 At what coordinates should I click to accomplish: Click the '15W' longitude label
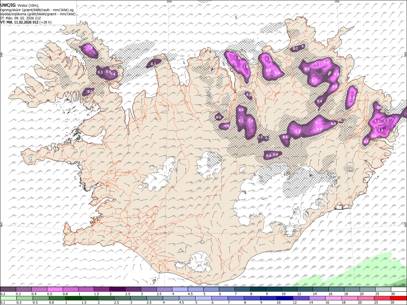pyautogui.click(x=337, y=2)
